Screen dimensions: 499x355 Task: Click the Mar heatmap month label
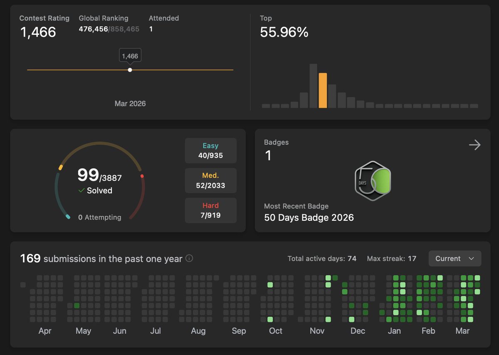[x=462, y=331]
